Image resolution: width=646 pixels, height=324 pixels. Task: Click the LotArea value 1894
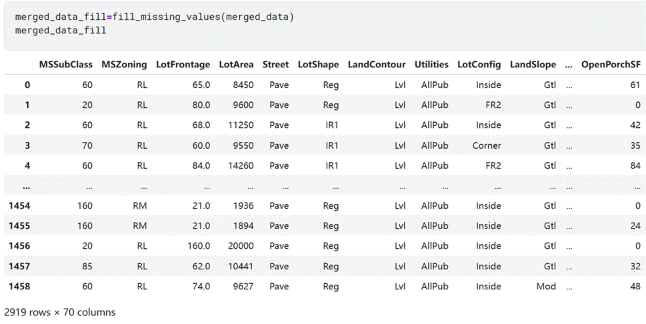pyautogui.click(x=243, y=226)
